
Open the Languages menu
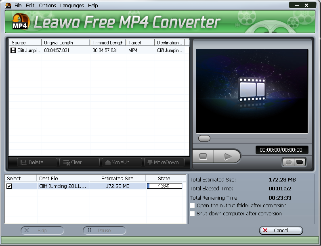[x=72, y=6]
